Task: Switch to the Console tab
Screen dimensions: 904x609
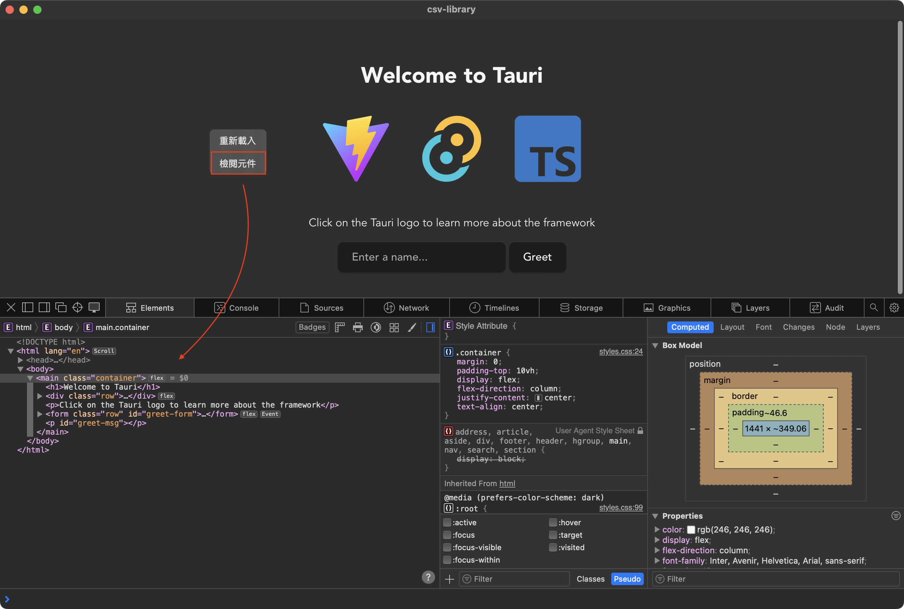Action: tap(236, 308)
